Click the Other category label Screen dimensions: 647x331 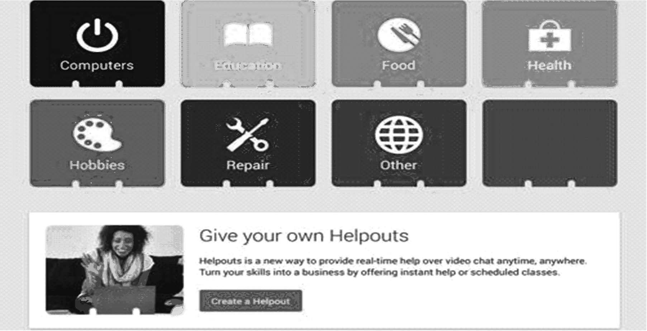pyautogui.click(x=399, y=165)
